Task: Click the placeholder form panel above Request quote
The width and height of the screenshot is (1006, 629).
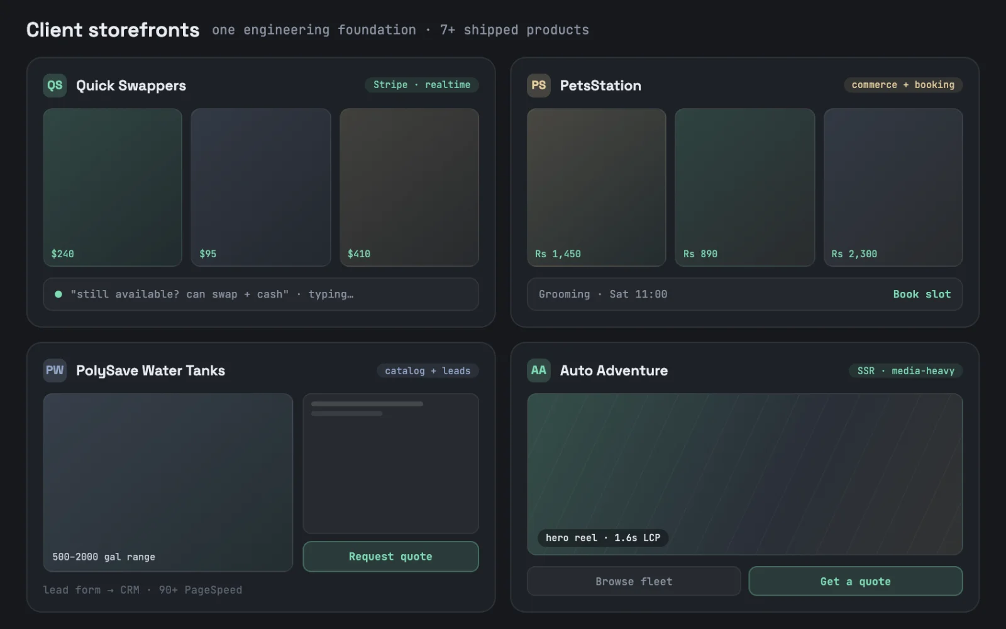Action: coord(390,464)
